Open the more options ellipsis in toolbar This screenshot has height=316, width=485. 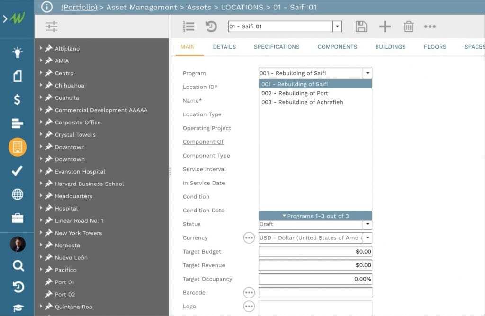pos(430,26)
